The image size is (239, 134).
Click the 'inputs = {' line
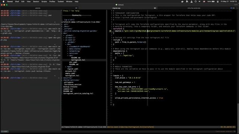[x=118, y=76]
